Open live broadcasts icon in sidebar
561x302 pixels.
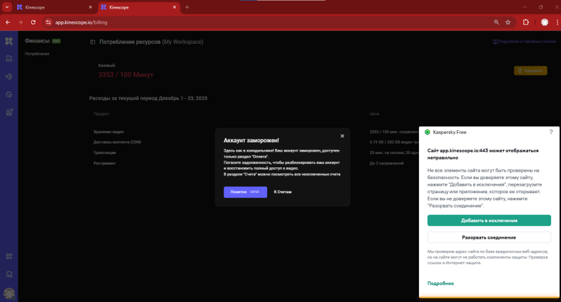9,77
